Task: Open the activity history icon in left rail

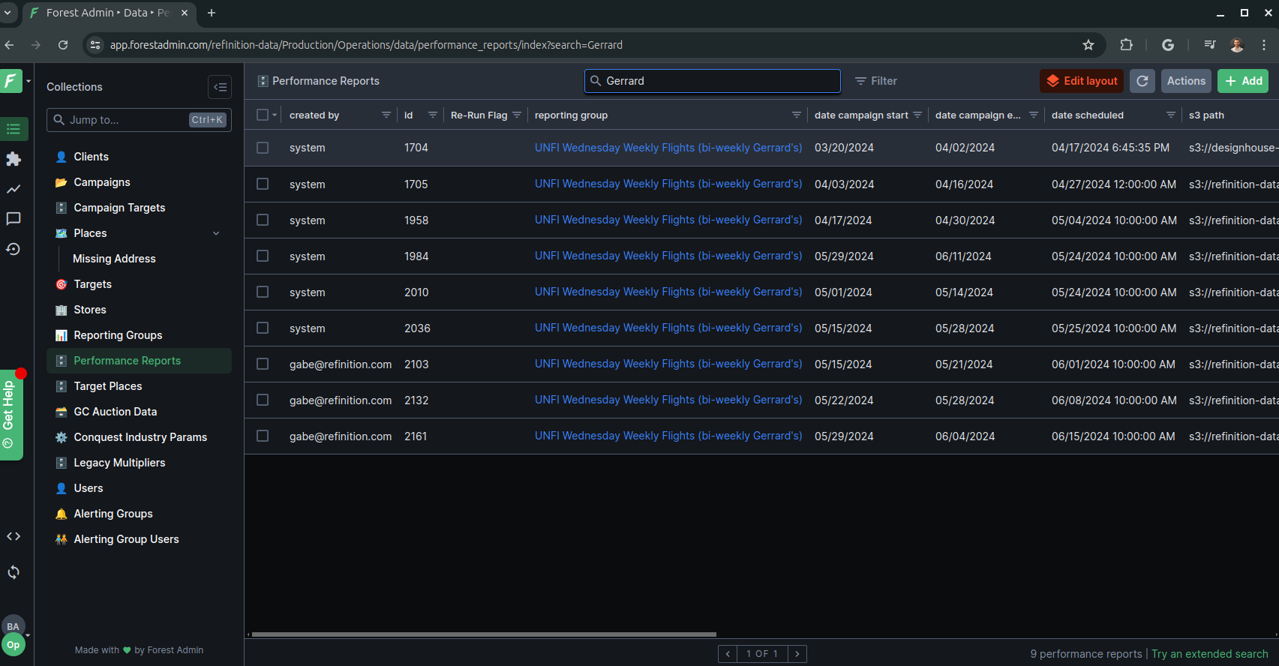Action: (x=14, y=249)
